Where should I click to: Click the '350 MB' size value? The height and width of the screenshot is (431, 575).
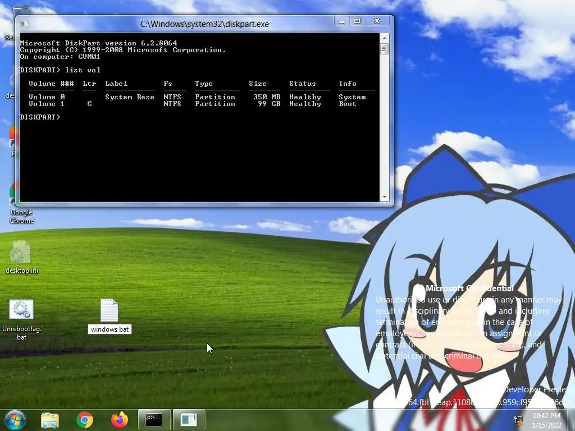click(267, 97)
